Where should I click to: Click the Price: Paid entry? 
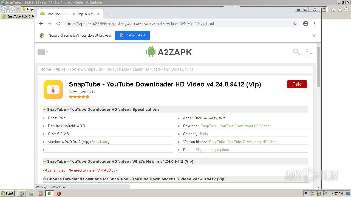(x=57, y=118)
